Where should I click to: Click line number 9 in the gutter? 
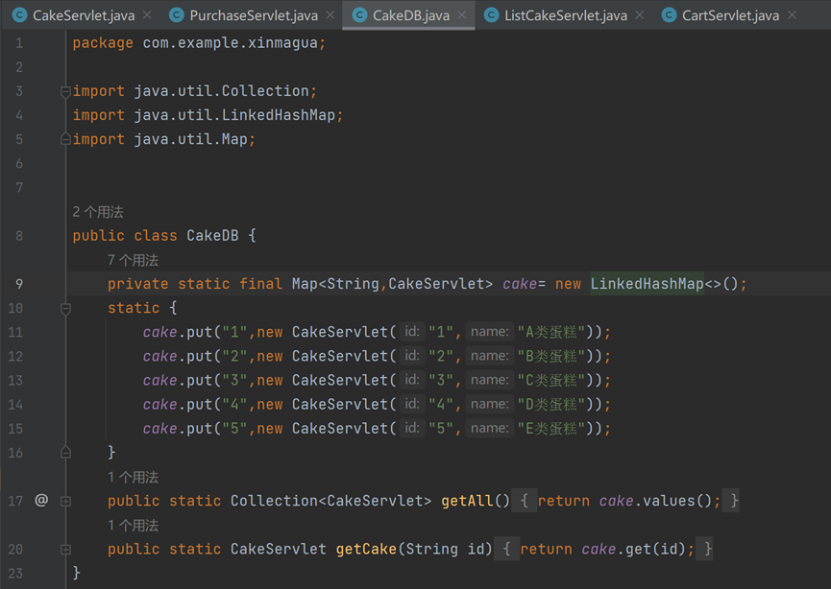tap(19, 284)
